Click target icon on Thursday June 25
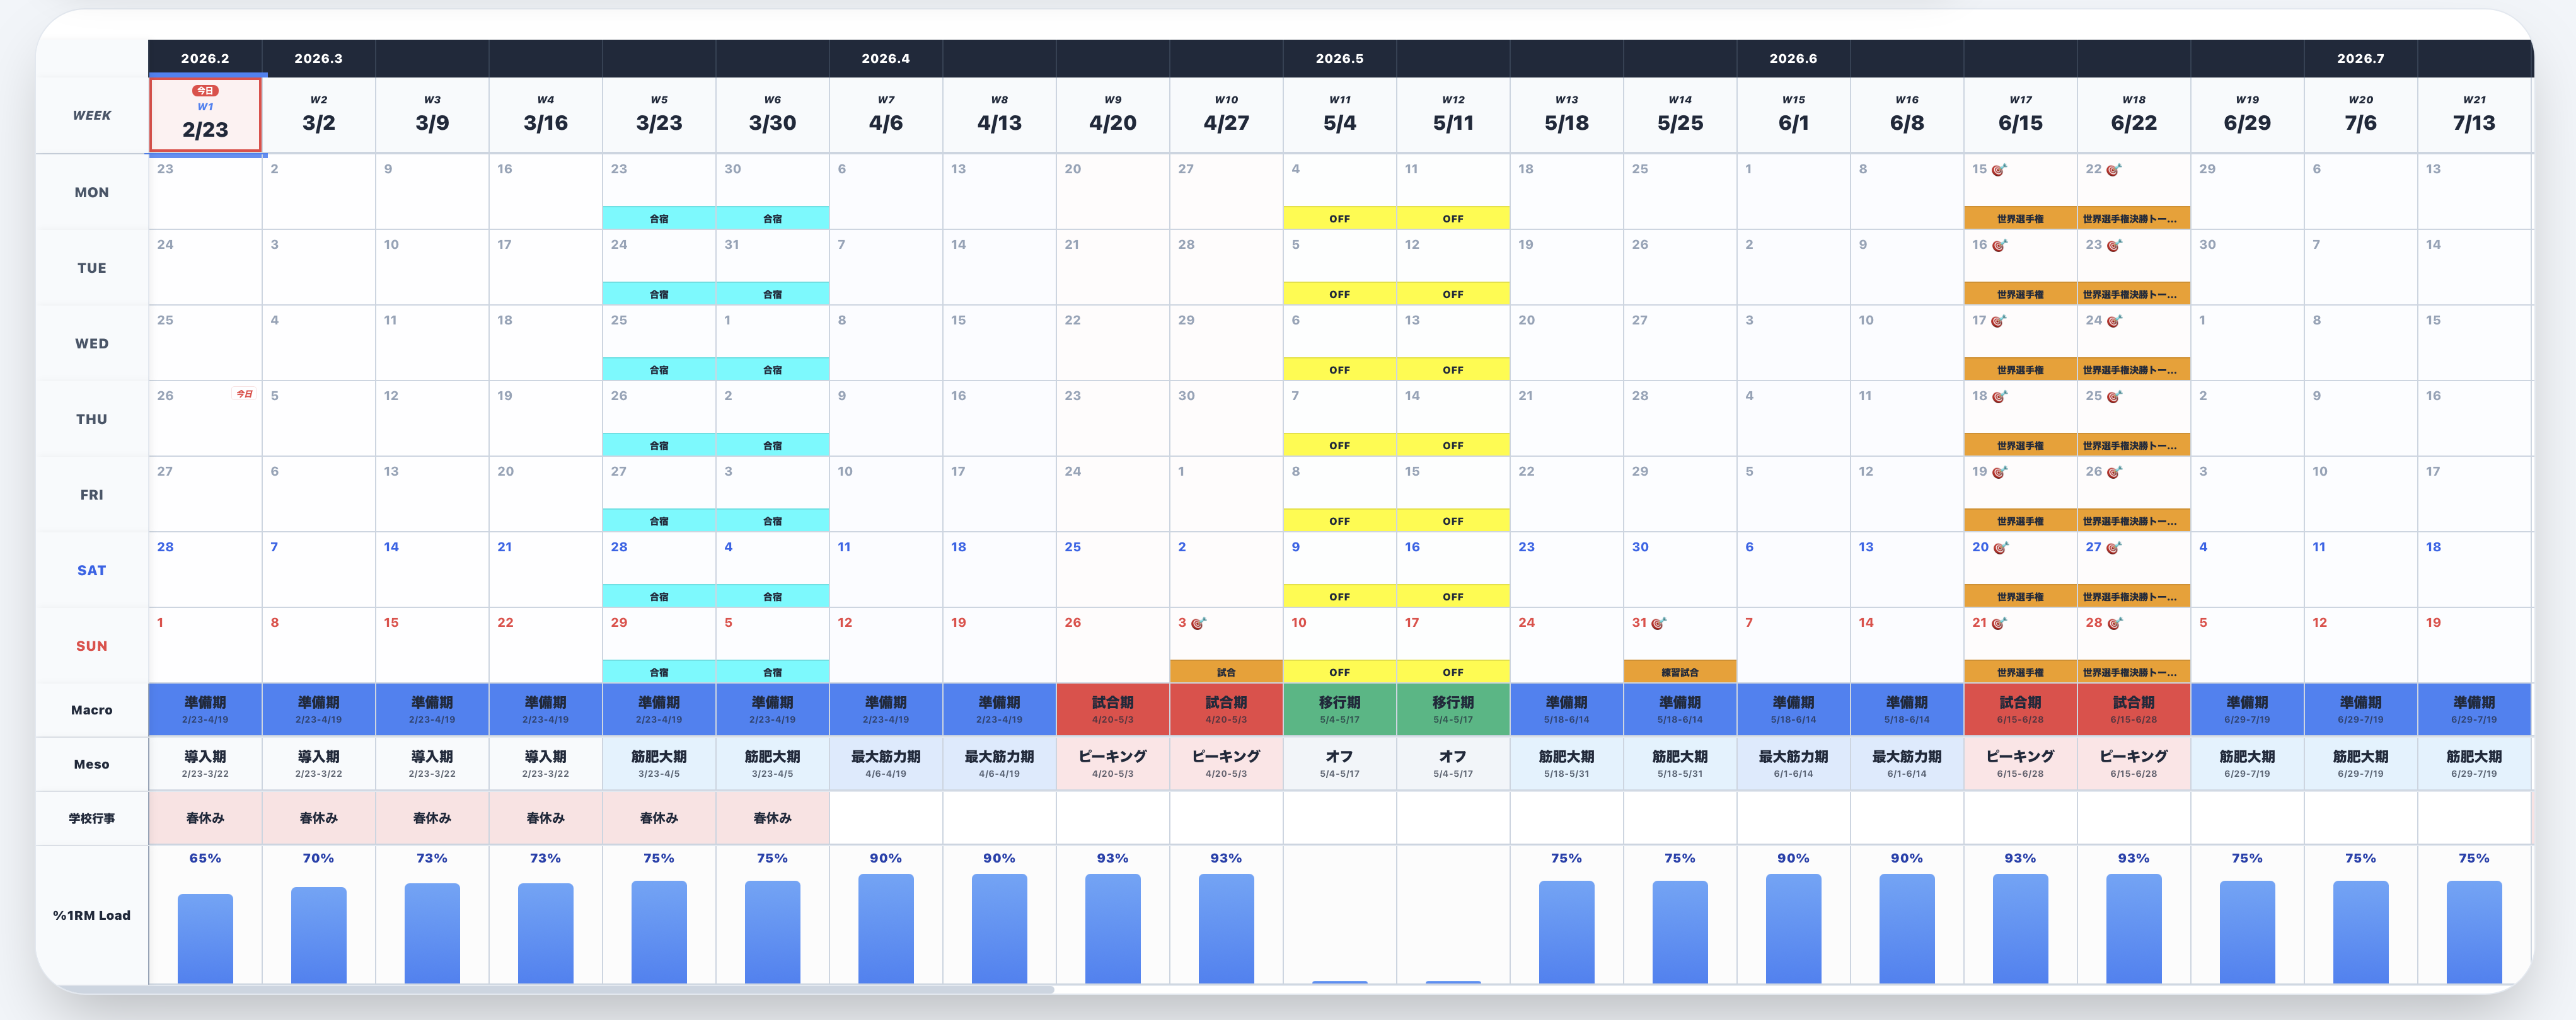Image resolution: width=2576 pixels, height=1020 pixels. (2114, 397)
